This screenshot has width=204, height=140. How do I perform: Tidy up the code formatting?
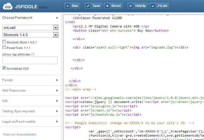[x=137, y=6]
